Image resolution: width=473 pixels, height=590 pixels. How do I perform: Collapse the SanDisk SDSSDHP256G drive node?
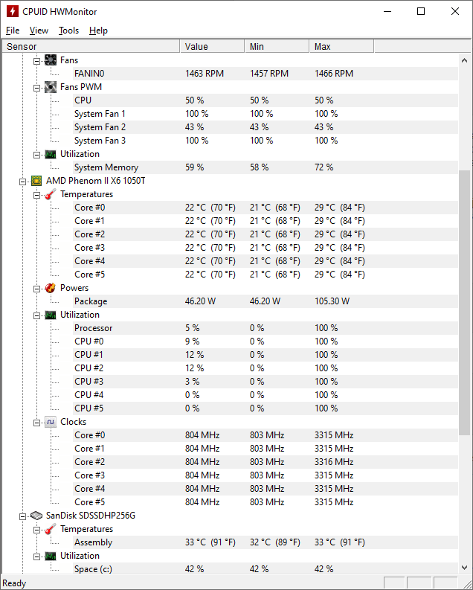pos(23,516)
